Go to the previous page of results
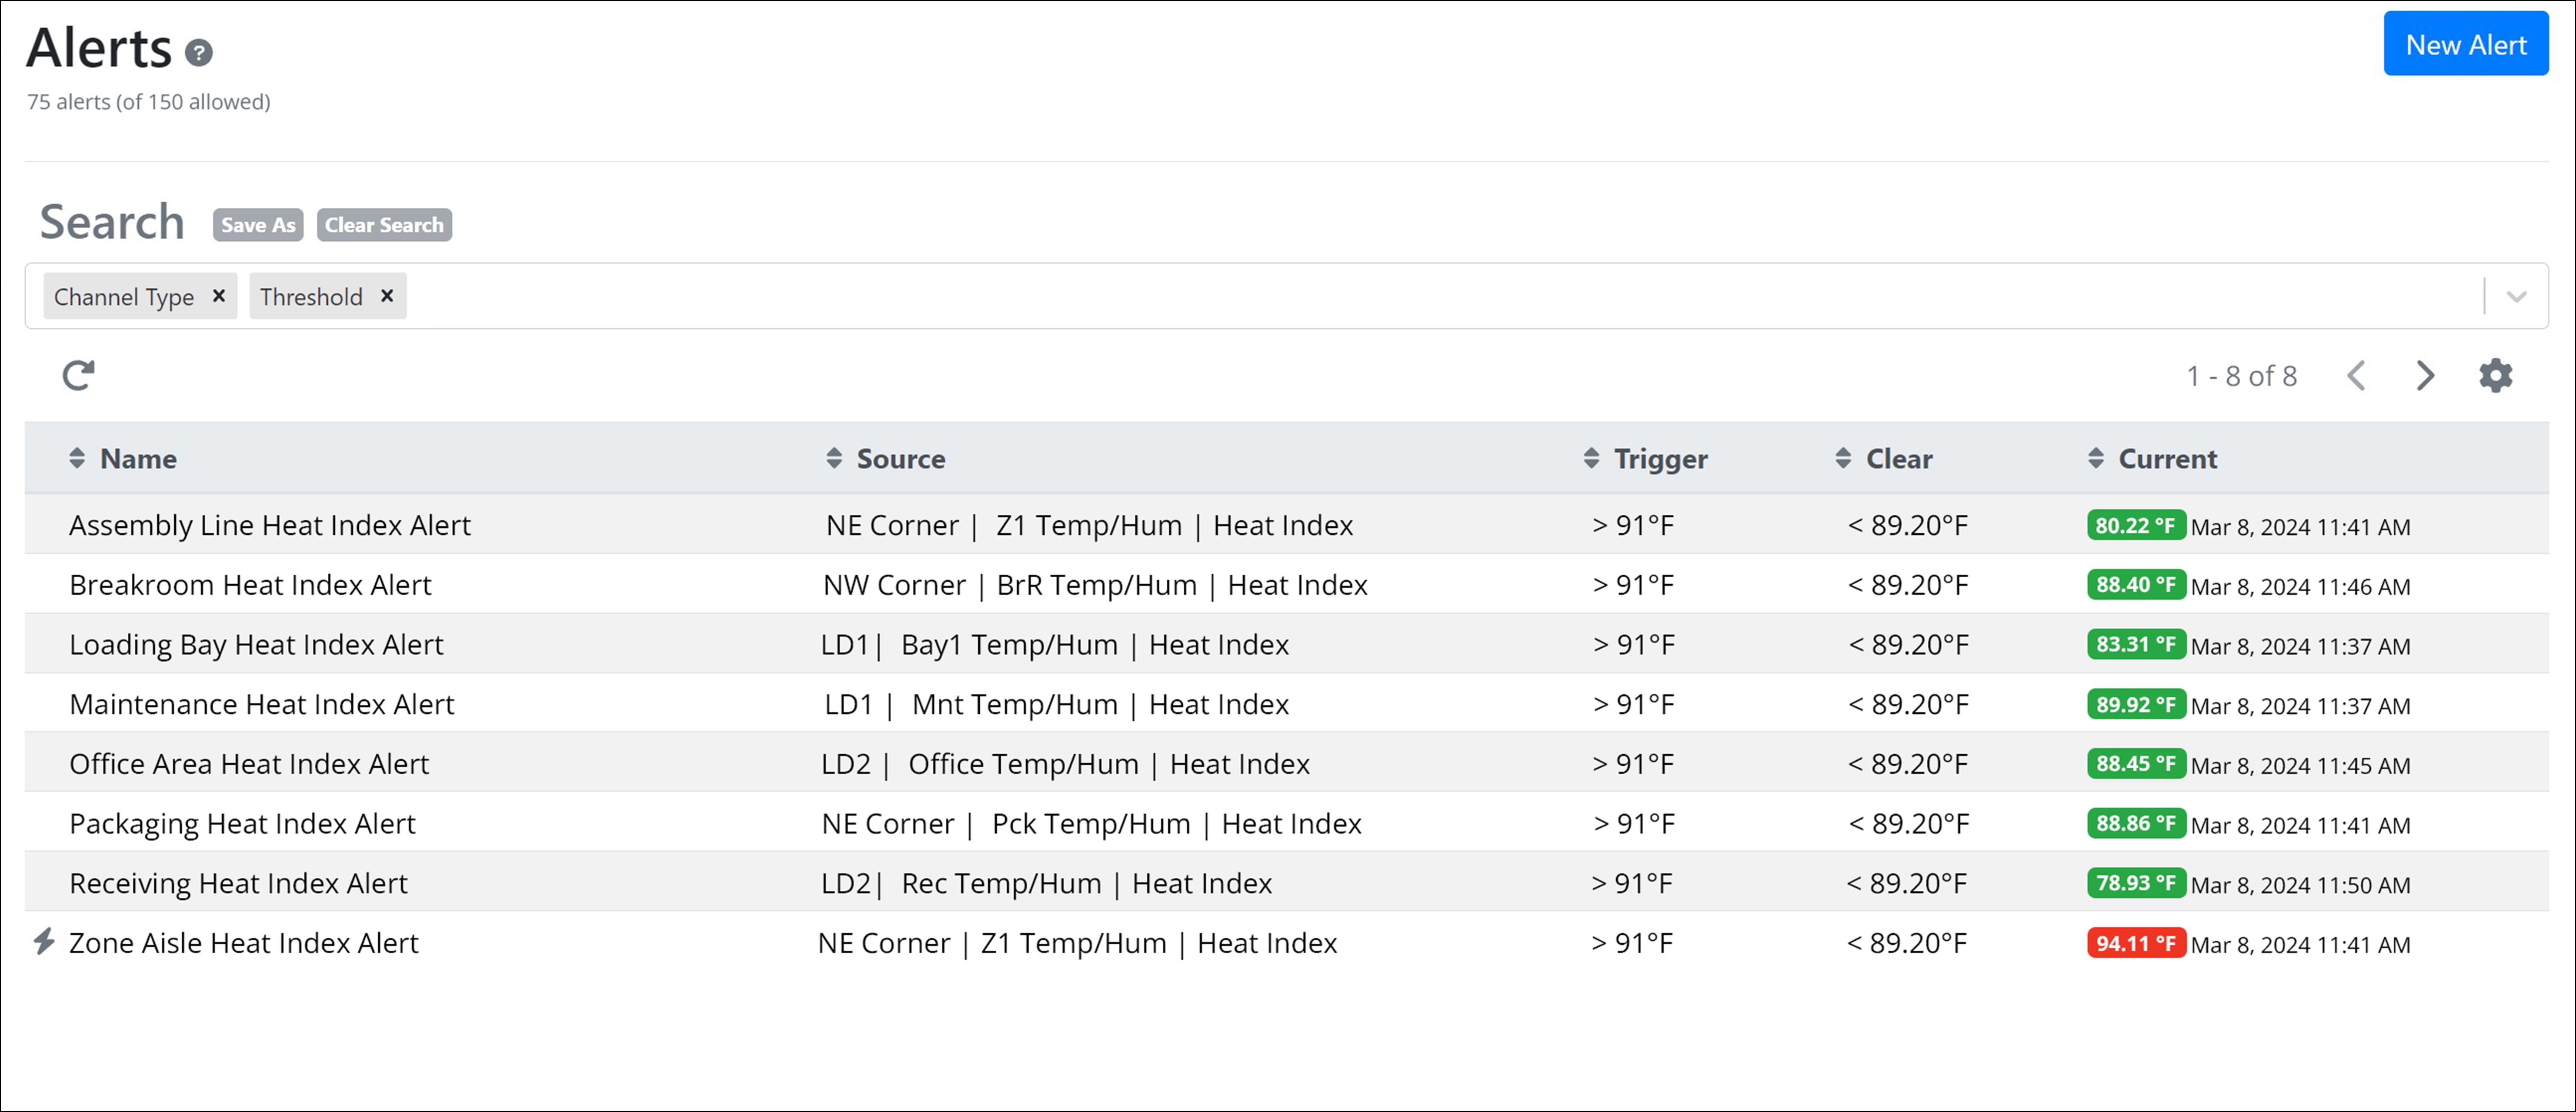This screenshot has width=2576, height=1112. click(2356, 375)
